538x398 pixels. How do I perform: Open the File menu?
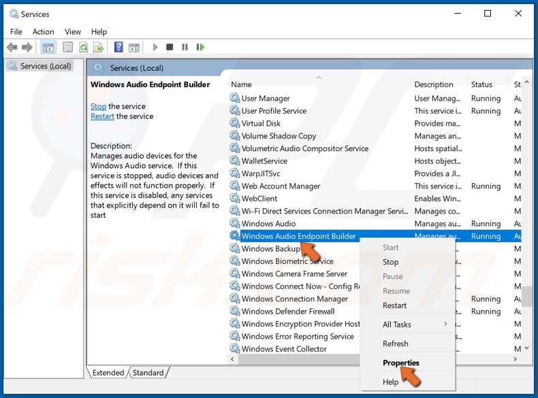(16, 32)
